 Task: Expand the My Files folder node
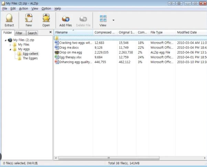coord(10,45)
